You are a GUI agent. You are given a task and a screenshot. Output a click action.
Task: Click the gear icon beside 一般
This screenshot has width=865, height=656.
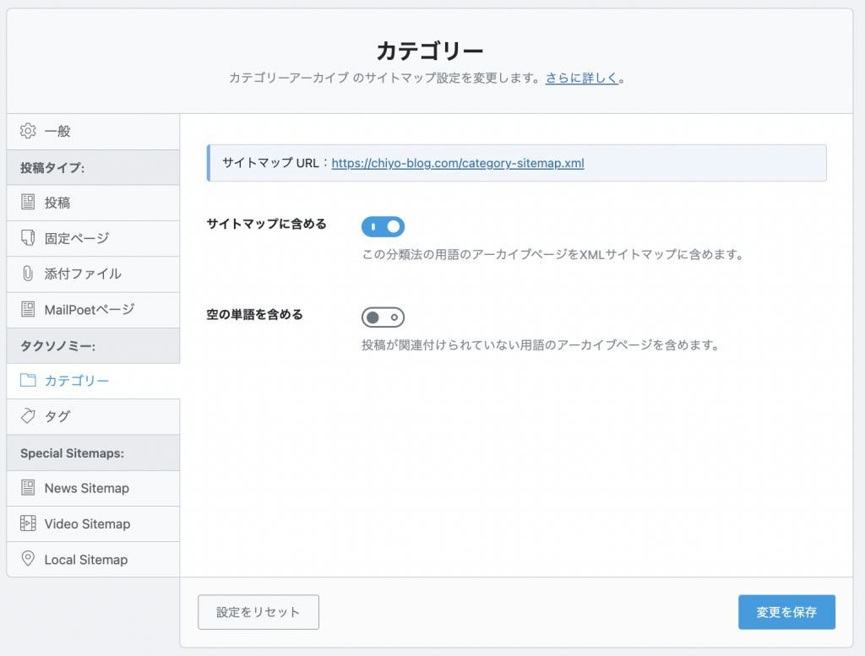28,131
